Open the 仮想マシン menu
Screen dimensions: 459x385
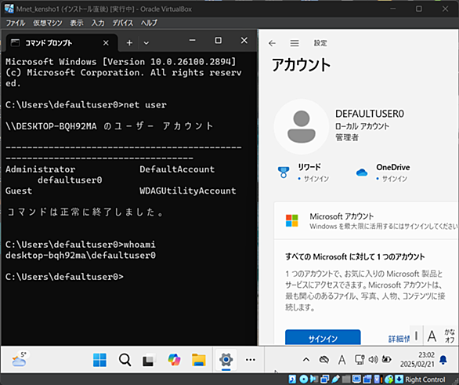click(48, 23)
